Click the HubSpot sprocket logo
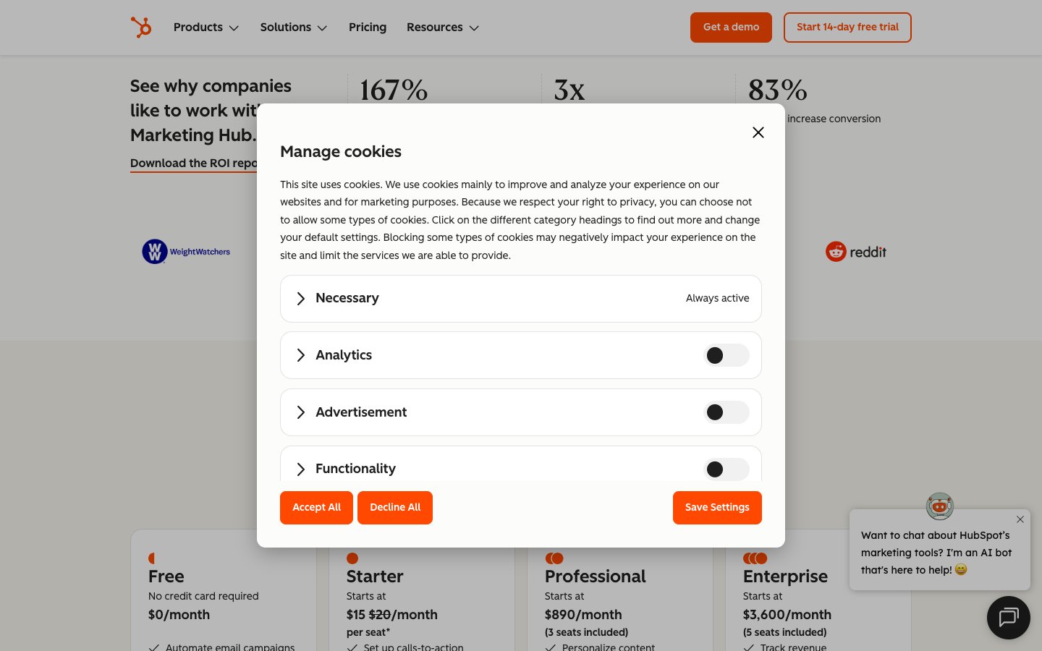Image resolution: width=1042 pixels, height=651 pixels. [141, 27]
